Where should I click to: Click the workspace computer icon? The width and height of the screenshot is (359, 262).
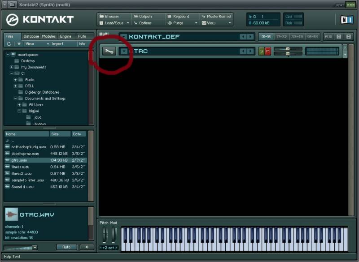coord(13,54)
